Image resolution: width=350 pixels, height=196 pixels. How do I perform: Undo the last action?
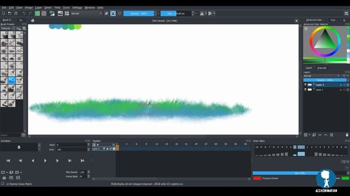24,14
